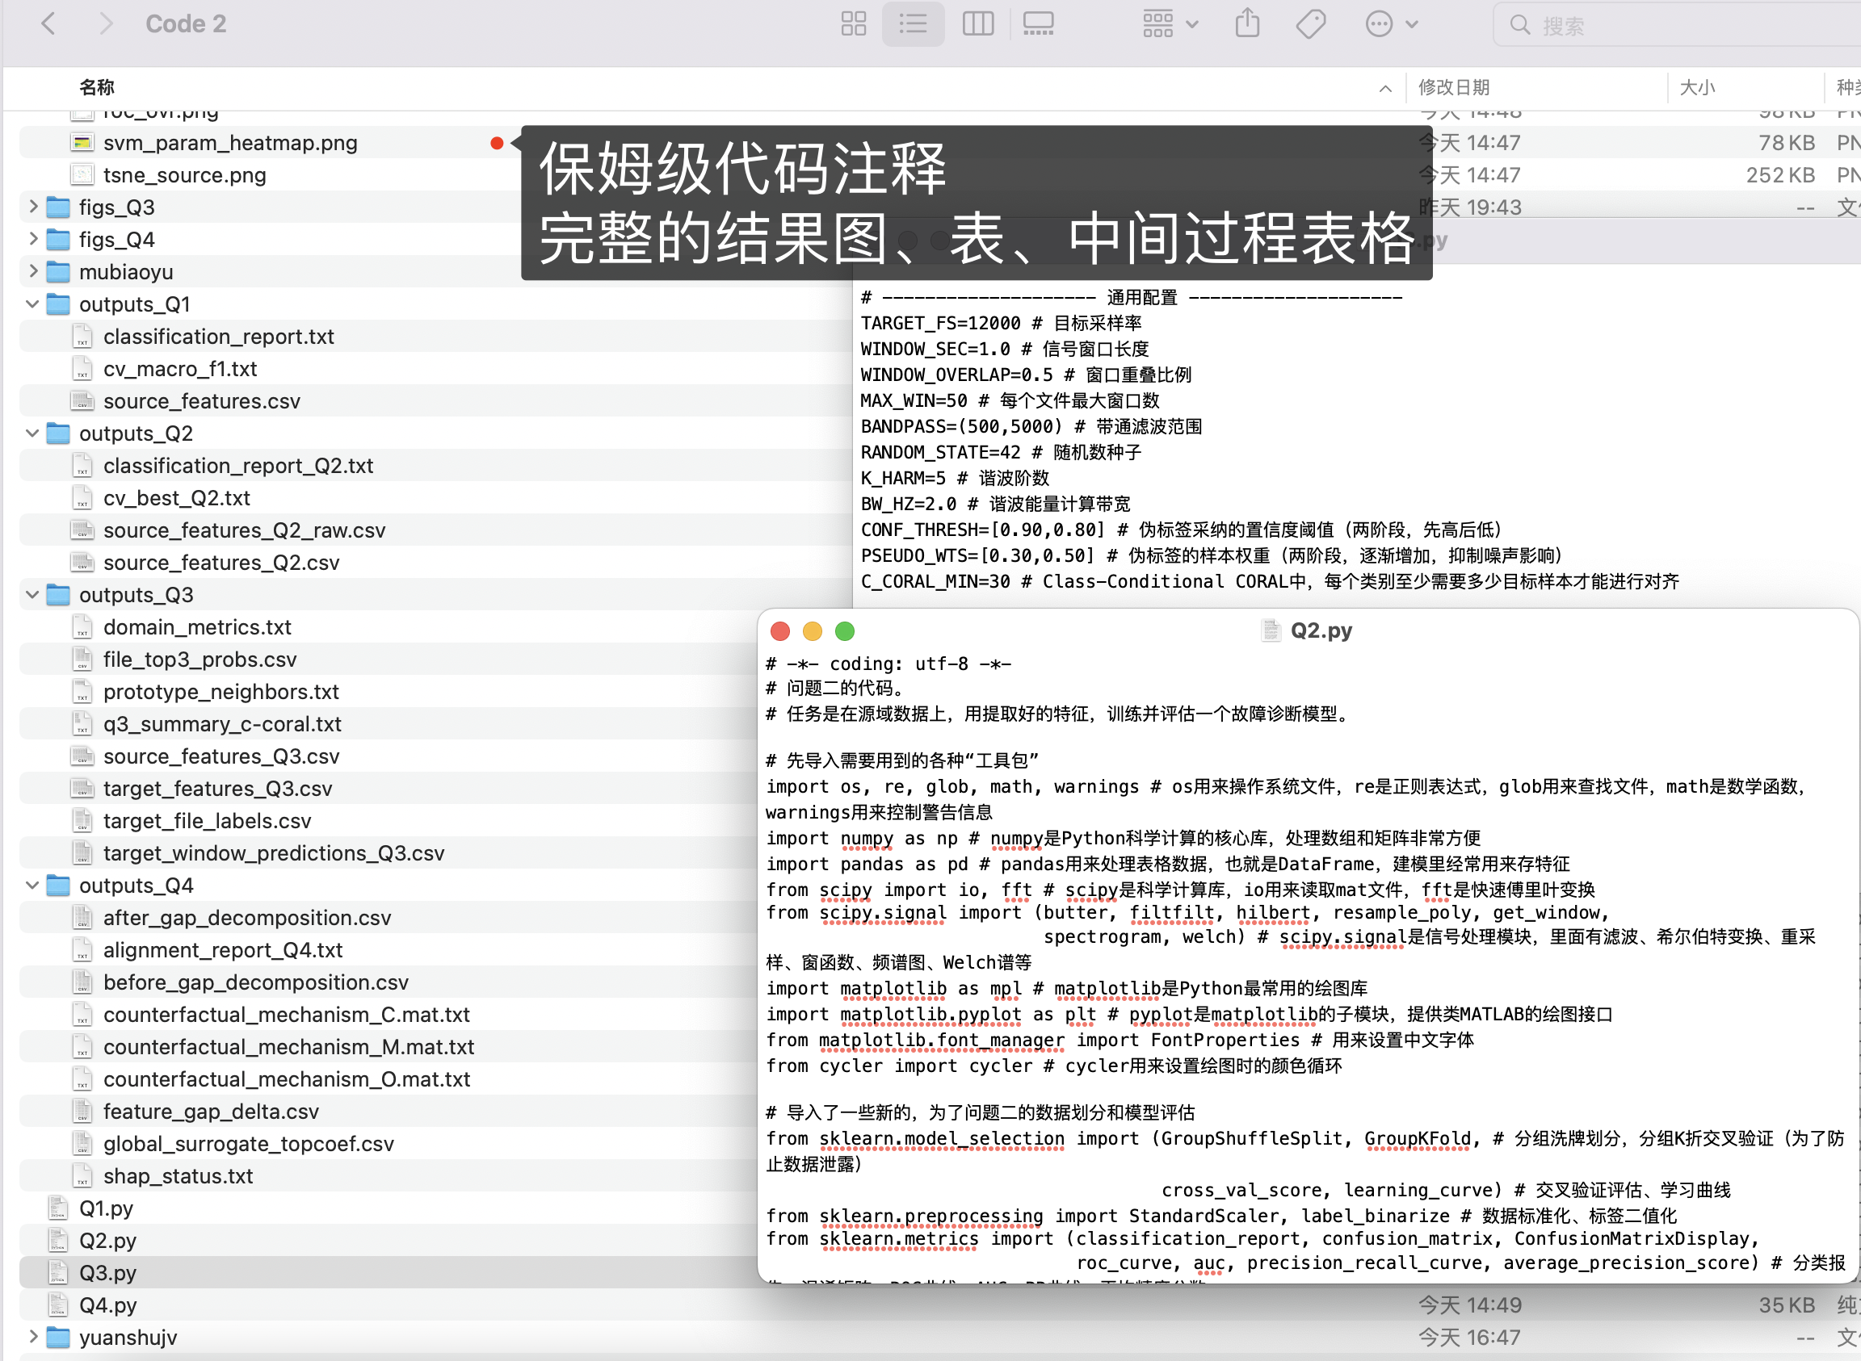Click the Share toolbar icon
Image resolution: width=1861 pixels, height=1361 pixels.
tap(1248, 24)
